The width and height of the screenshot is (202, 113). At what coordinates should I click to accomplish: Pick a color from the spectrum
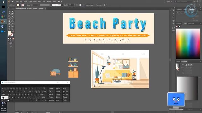tap(188, 44)
